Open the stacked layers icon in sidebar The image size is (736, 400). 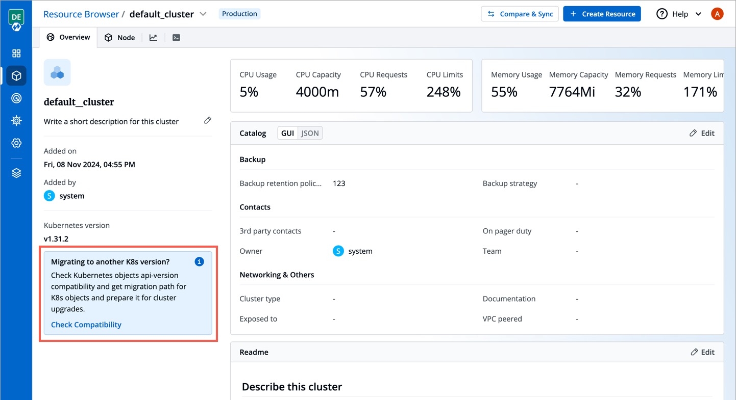16,173
